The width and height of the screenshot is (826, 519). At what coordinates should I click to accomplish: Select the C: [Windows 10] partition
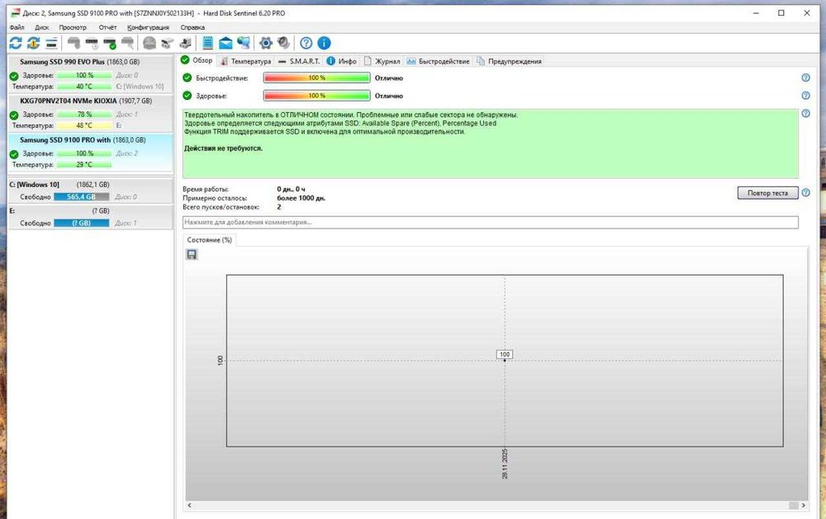90,191
